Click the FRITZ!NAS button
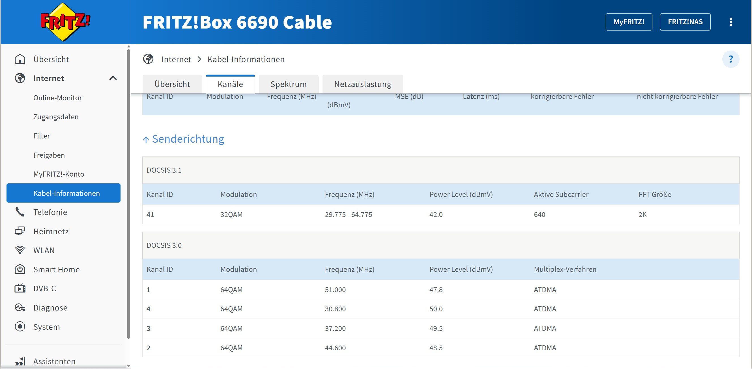 click(x=685, y=22)
